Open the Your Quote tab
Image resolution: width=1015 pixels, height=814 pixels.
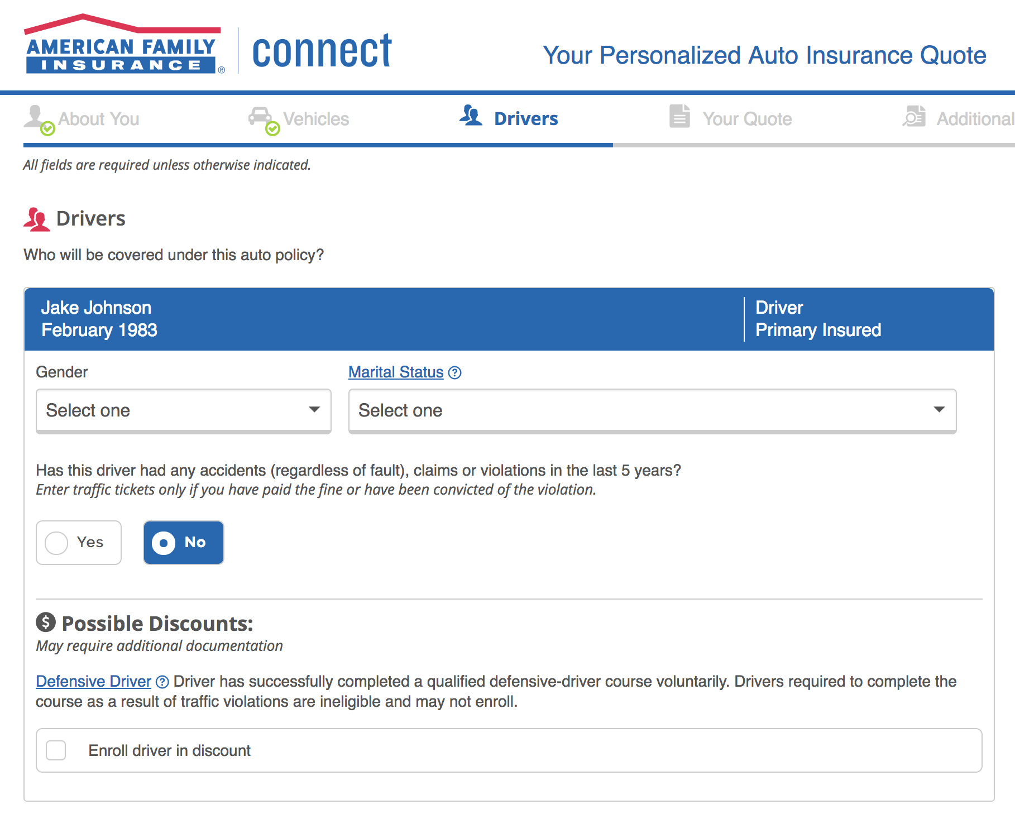point(747,119)
